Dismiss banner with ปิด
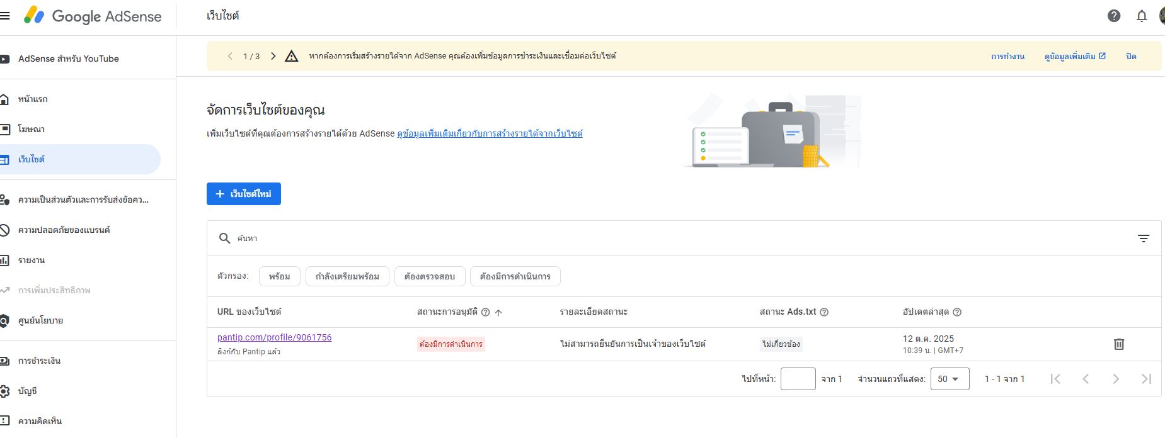This screenshot has width=1165, height=438. 1131,57
